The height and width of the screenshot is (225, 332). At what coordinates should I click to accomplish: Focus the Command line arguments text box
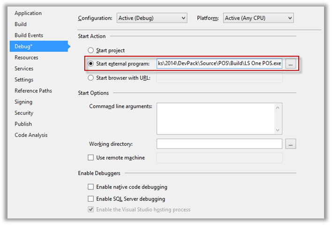tap(216, 119)
